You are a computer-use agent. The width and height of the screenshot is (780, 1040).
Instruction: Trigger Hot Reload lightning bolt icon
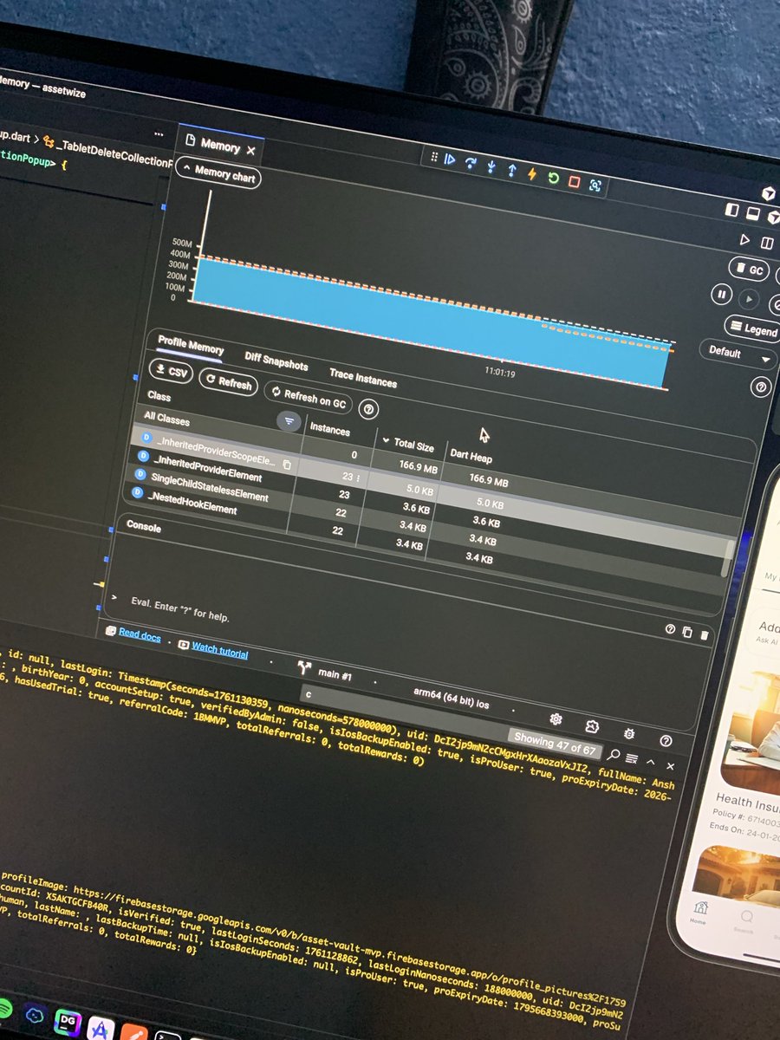(x=532, y=173)
